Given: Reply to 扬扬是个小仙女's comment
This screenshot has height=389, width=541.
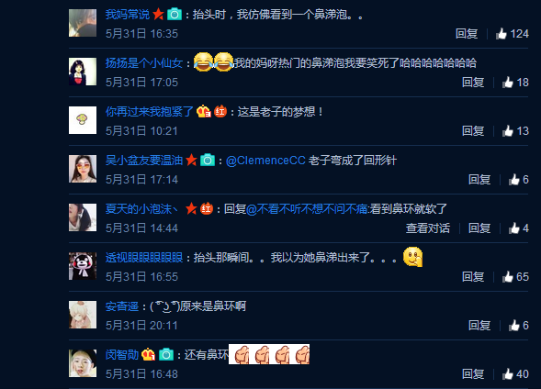Looking at the screenshot, I should [473, 83].
